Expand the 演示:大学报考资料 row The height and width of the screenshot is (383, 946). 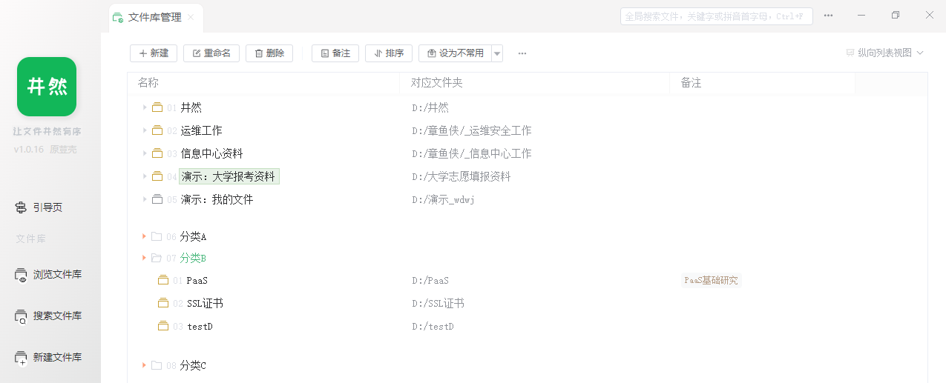click(x=145, y=176)
